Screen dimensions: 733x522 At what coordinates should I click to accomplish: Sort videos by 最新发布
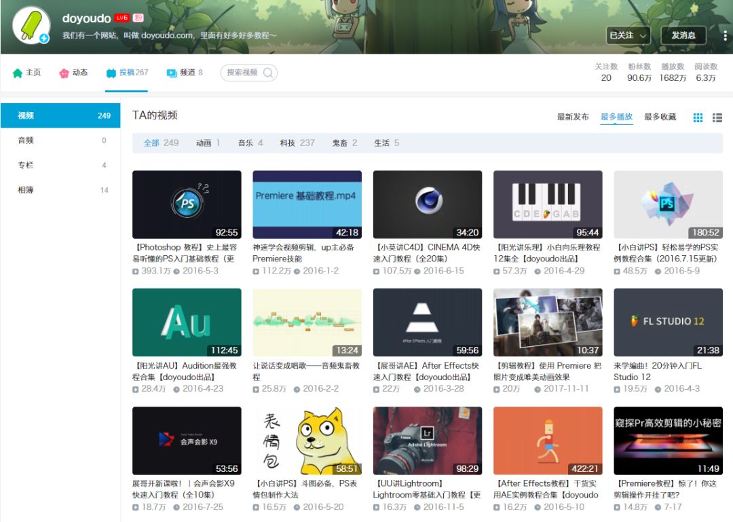click(x=573, y=117)
